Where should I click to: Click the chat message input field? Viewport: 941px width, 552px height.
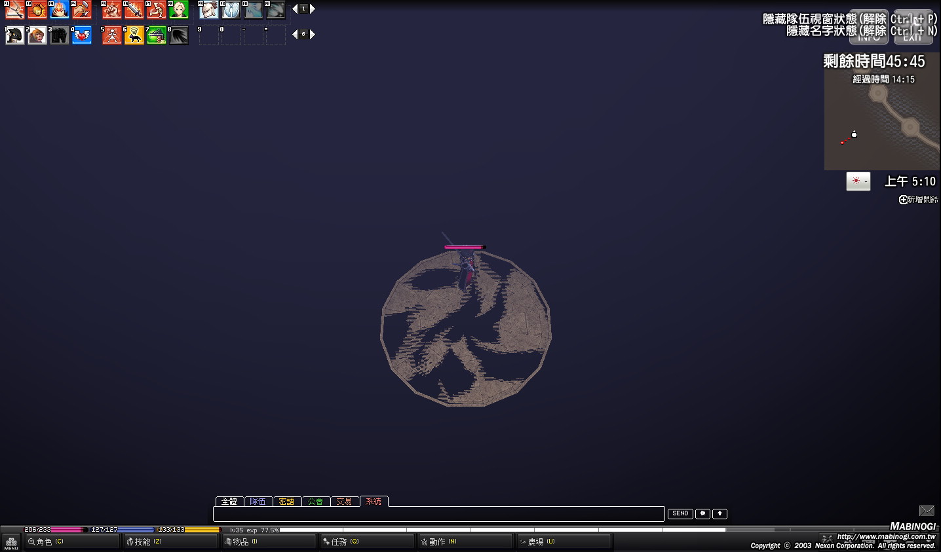[438, 514]
